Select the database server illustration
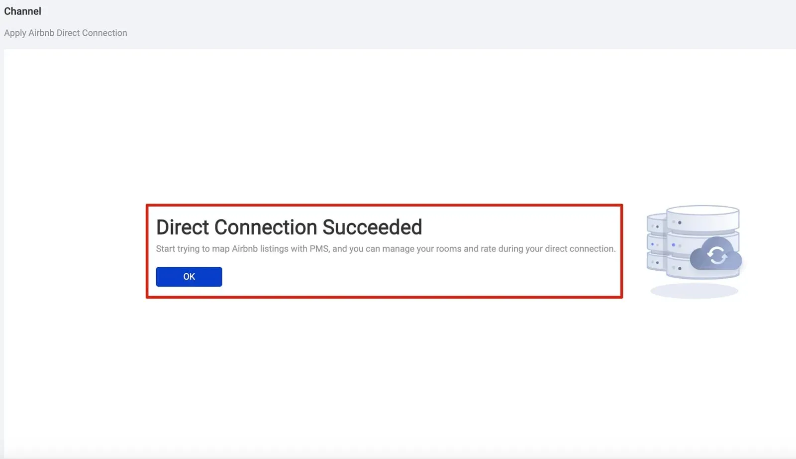Viewport: 796px width, 459px height. 694,248
